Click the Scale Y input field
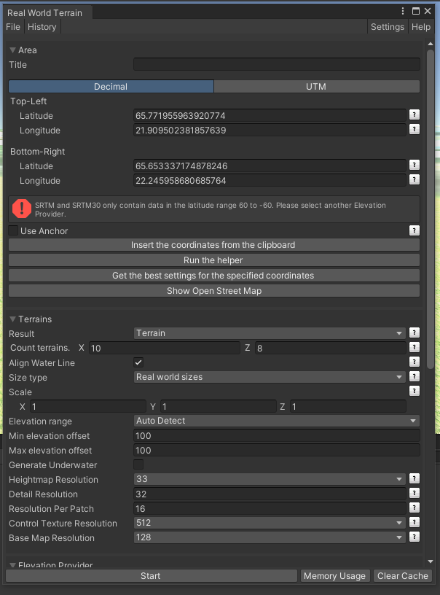440x595 pixels. point(219,406)
